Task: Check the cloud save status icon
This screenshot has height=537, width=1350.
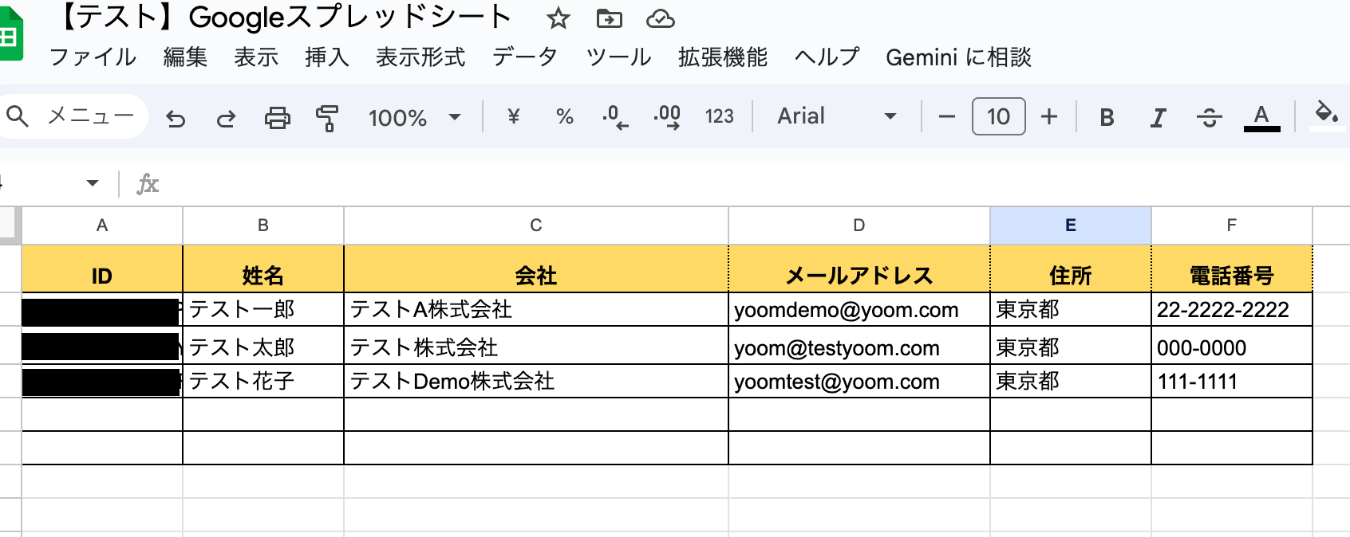Action: coord(661,18)
